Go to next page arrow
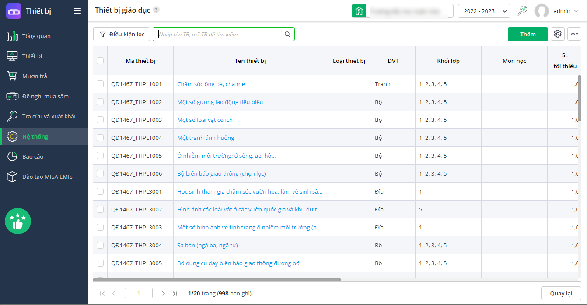Image resolution: width=587 pixels, height=305 pixels. pos(163,294)
